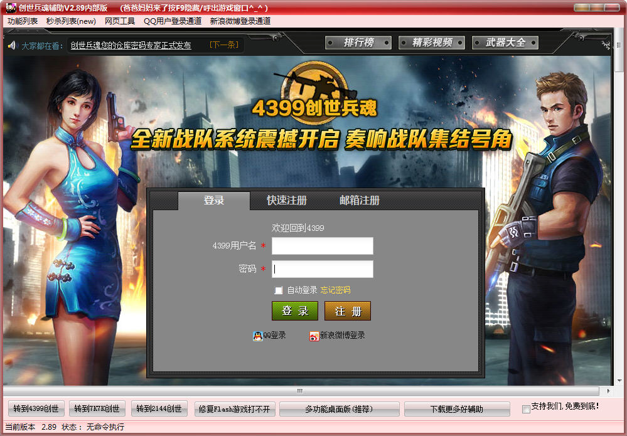627x436 pixels.
Task: Click the QQ penguin login icon
Action: click(258, 336)
